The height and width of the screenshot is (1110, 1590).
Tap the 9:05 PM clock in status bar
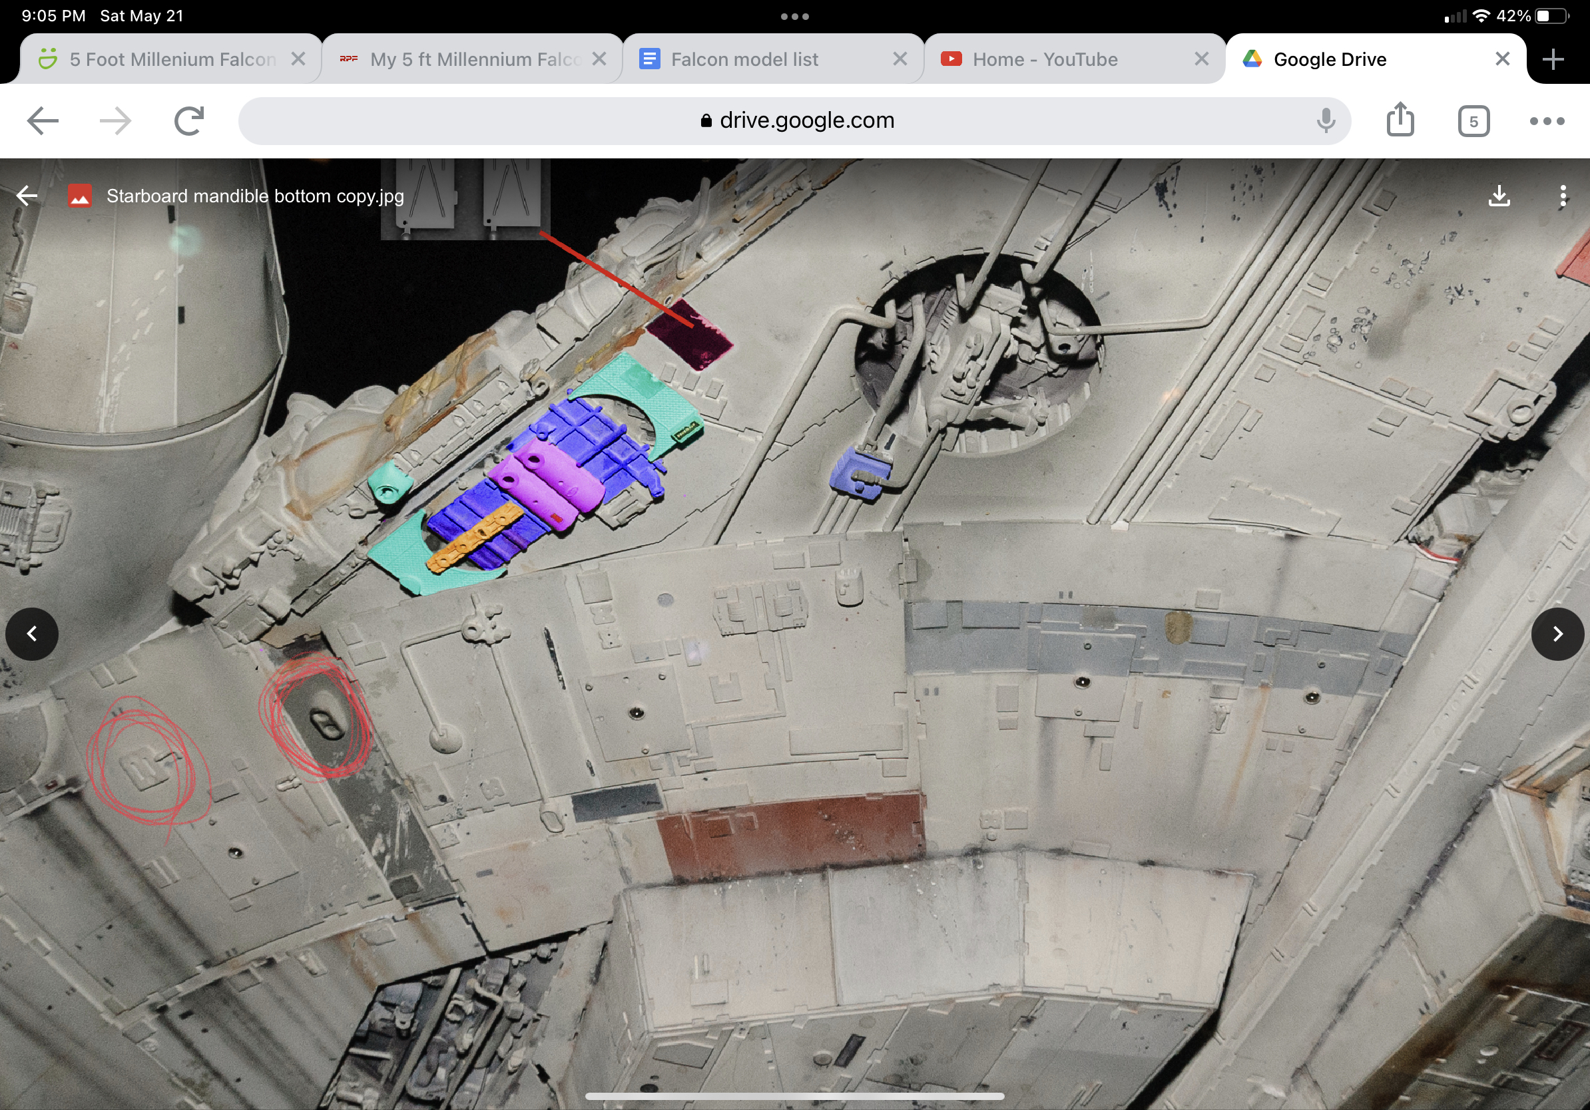(53, 15)
